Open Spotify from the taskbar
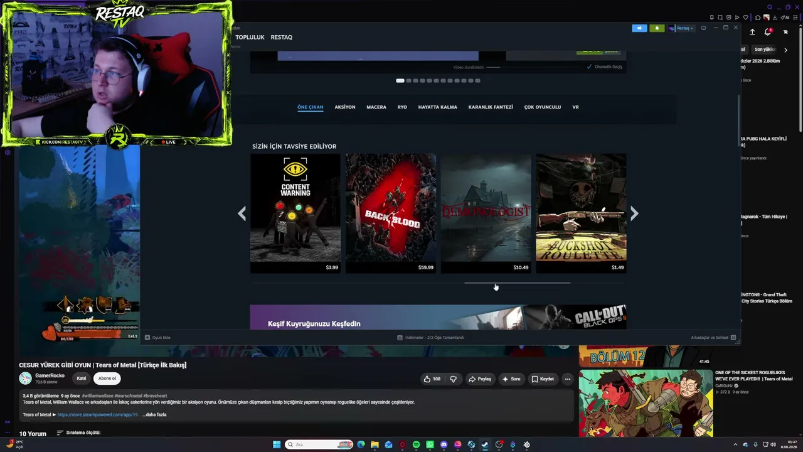 [x=416, y=444]
